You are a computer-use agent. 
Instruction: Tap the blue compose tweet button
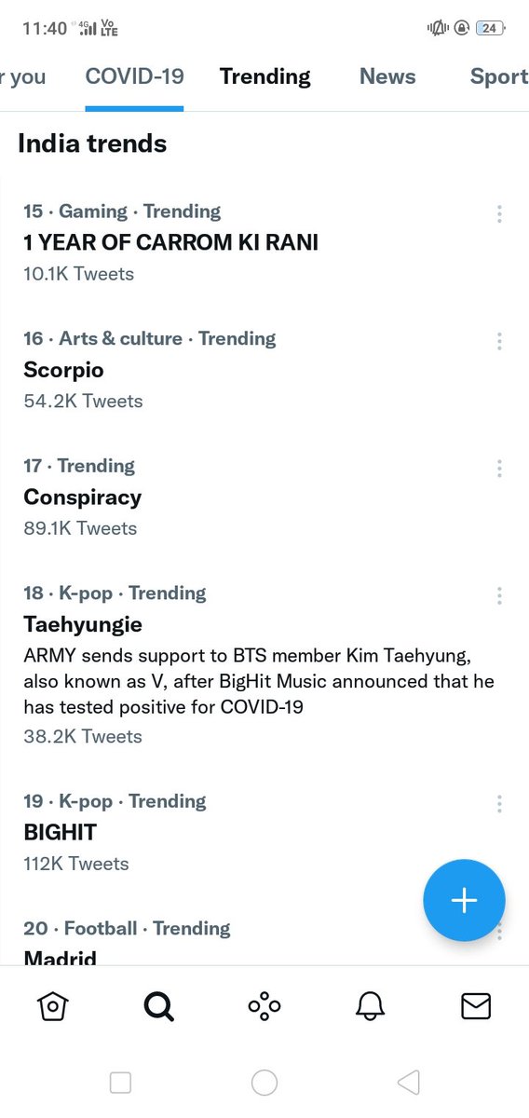tap(464, 900)
